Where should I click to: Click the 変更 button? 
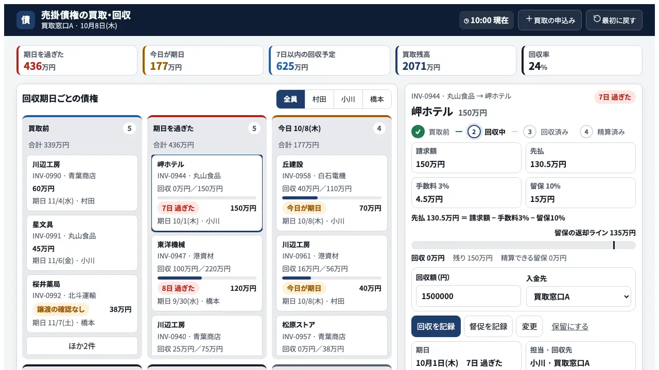click(x=529, y=326)
